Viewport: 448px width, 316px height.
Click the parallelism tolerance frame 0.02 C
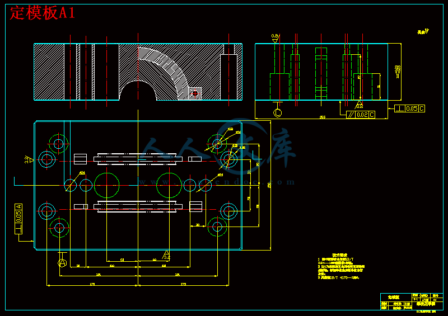(x=361, y=115)
